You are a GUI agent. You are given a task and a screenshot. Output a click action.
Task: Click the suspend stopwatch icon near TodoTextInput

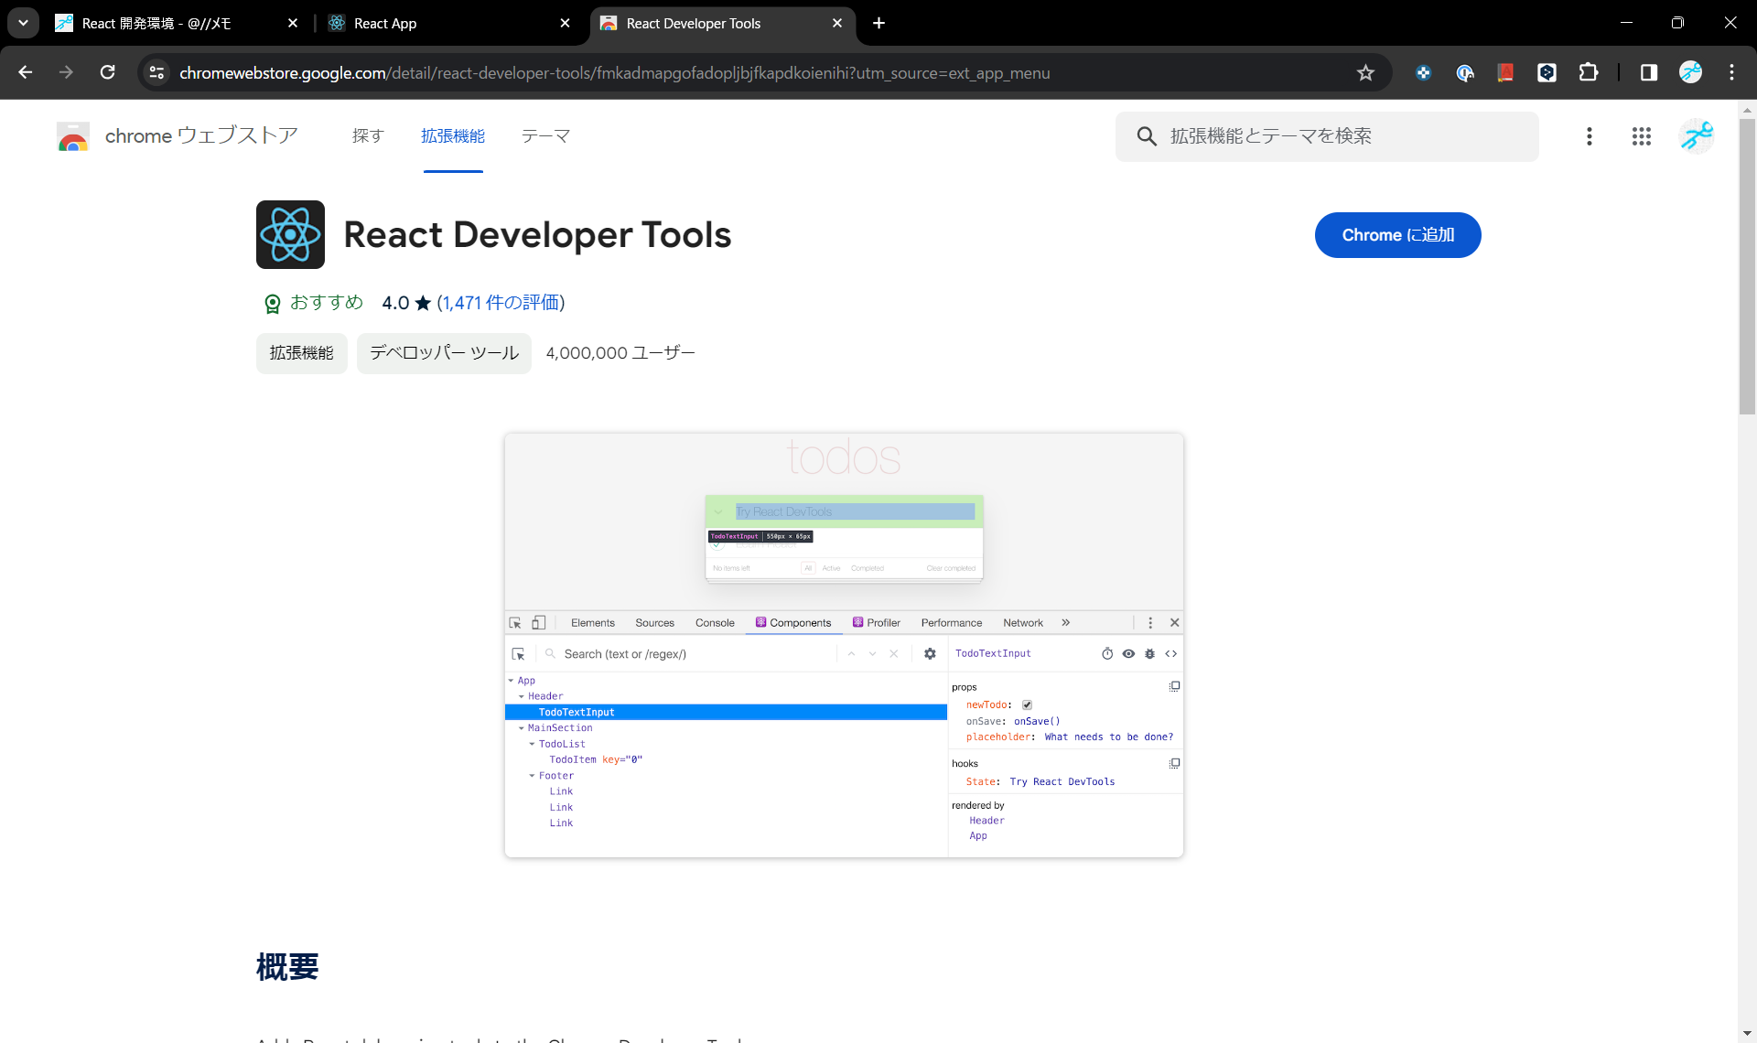(x=1105, y=653)
